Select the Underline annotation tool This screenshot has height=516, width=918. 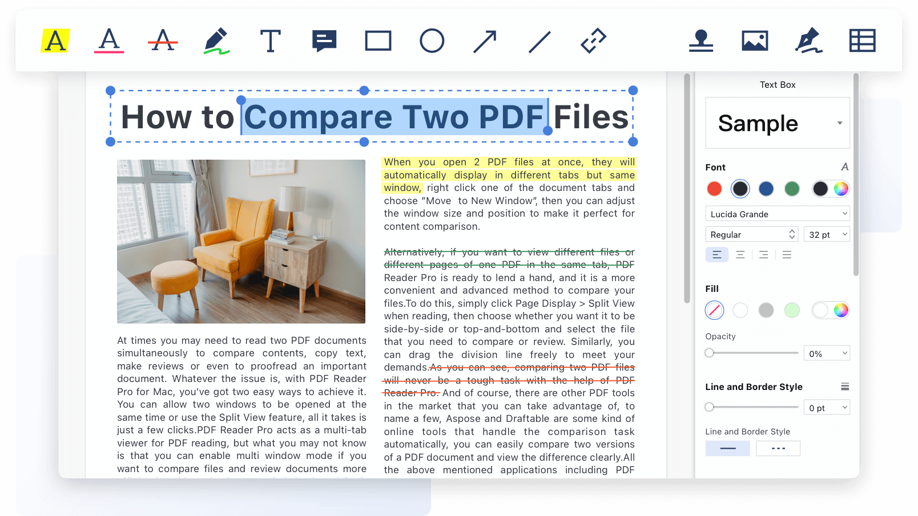(x=109, y=41)
